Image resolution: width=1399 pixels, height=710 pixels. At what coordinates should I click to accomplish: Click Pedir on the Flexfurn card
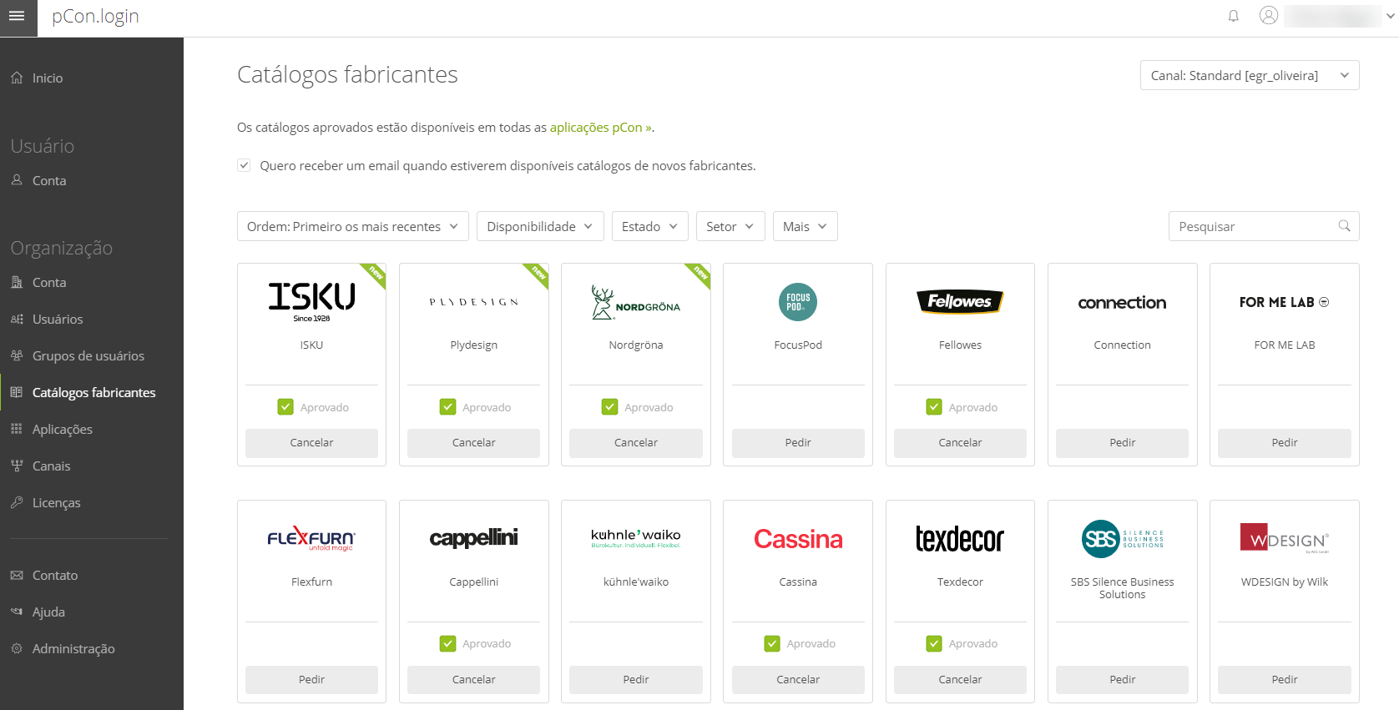311,680
